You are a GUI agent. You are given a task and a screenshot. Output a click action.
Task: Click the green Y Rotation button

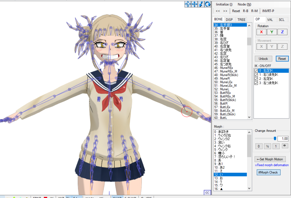(x=272, y=32)
